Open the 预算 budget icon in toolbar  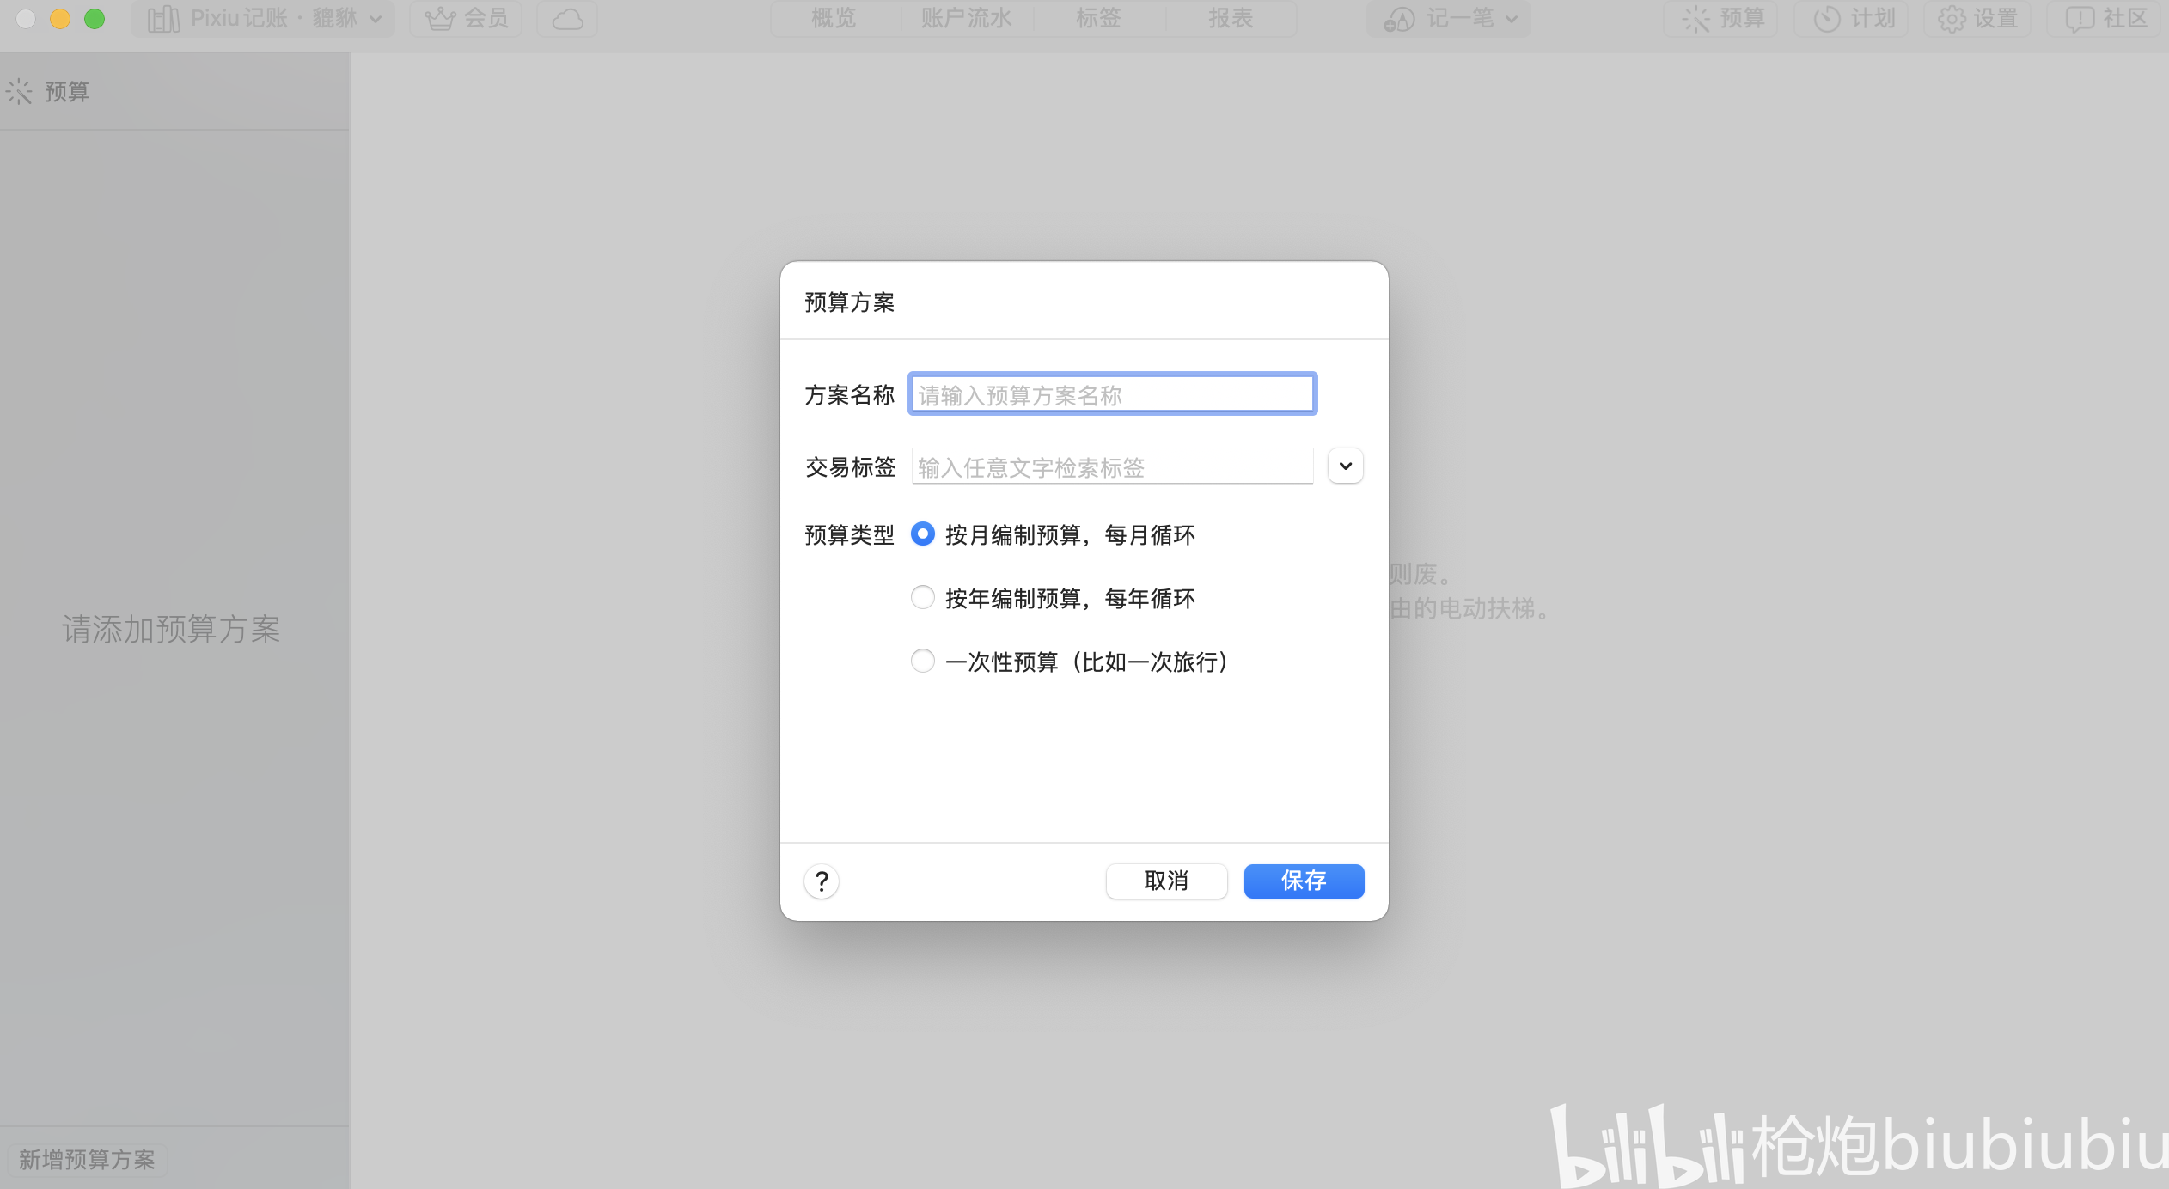pyautogui.click(x=1721, y=18)
